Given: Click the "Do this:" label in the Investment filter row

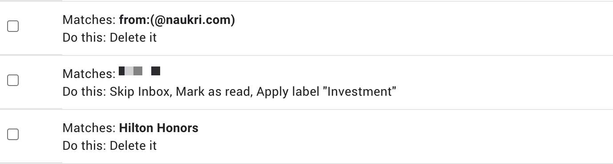Looking at the screenshot, I should pyautogui.click(x=85, y=91).
